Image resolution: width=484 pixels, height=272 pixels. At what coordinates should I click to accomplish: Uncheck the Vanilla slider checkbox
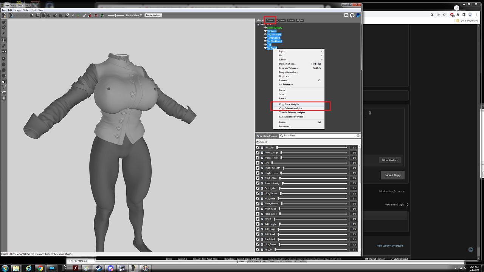[262, 219]
